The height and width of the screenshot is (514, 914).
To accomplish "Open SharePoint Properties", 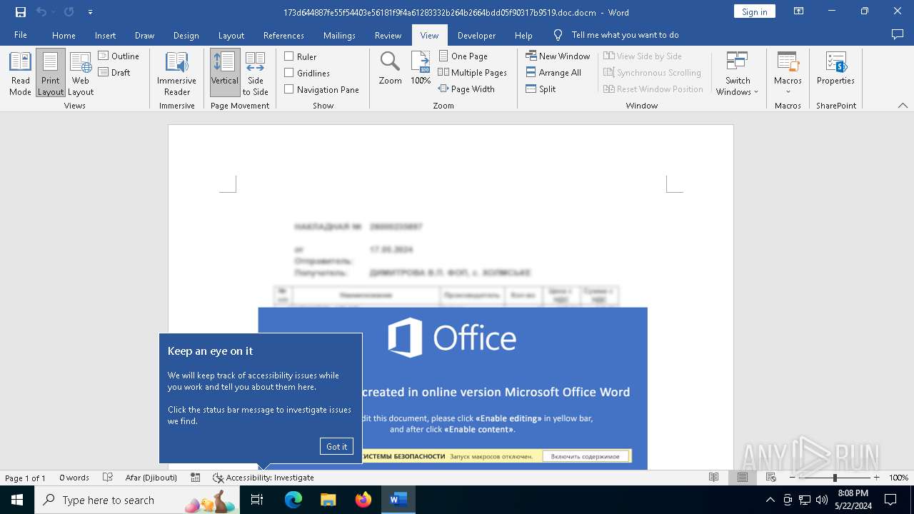I will 835,69.
